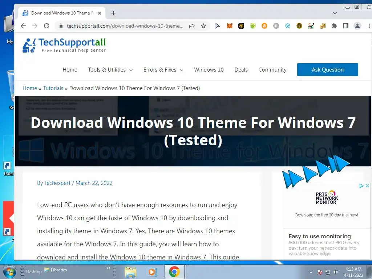Open the tab search dropdown arrow
This screenshot has width=372, height=279.
(335, 13)
